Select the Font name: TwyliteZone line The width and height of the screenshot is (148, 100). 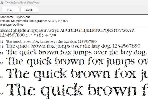click(15, 17)
